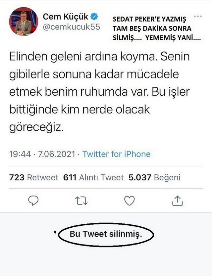Image resolution: width=212 pixels, height=276 pixels.
Task: Open the Cem Küçük display name
Action: pos(66,17)
